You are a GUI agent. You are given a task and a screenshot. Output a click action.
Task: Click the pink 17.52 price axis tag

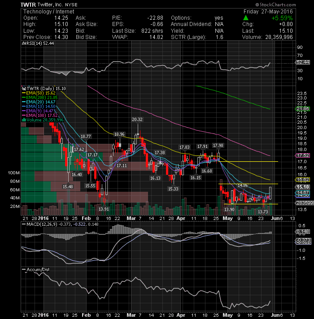tap(303, 155)
